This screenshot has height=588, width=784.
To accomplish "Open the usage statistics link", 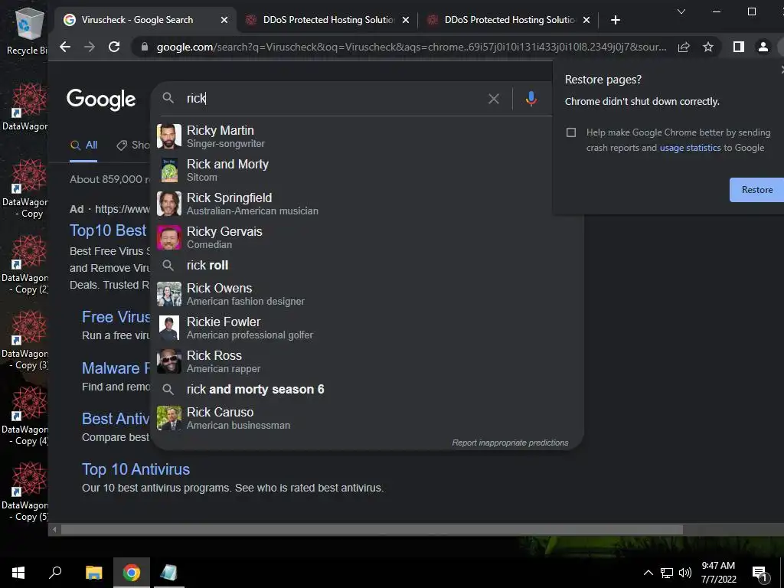I will [x=690, y=148].
